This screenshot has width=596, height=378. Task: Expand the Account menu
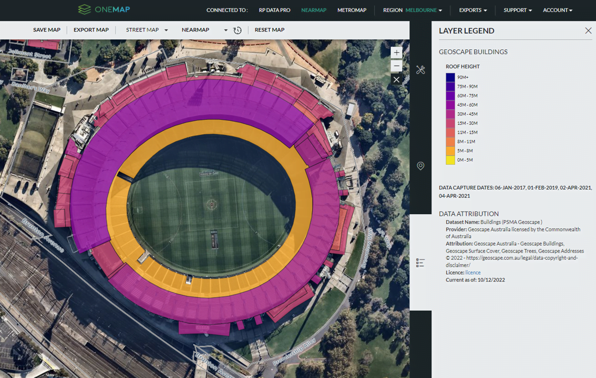click(x=557, y=10)
